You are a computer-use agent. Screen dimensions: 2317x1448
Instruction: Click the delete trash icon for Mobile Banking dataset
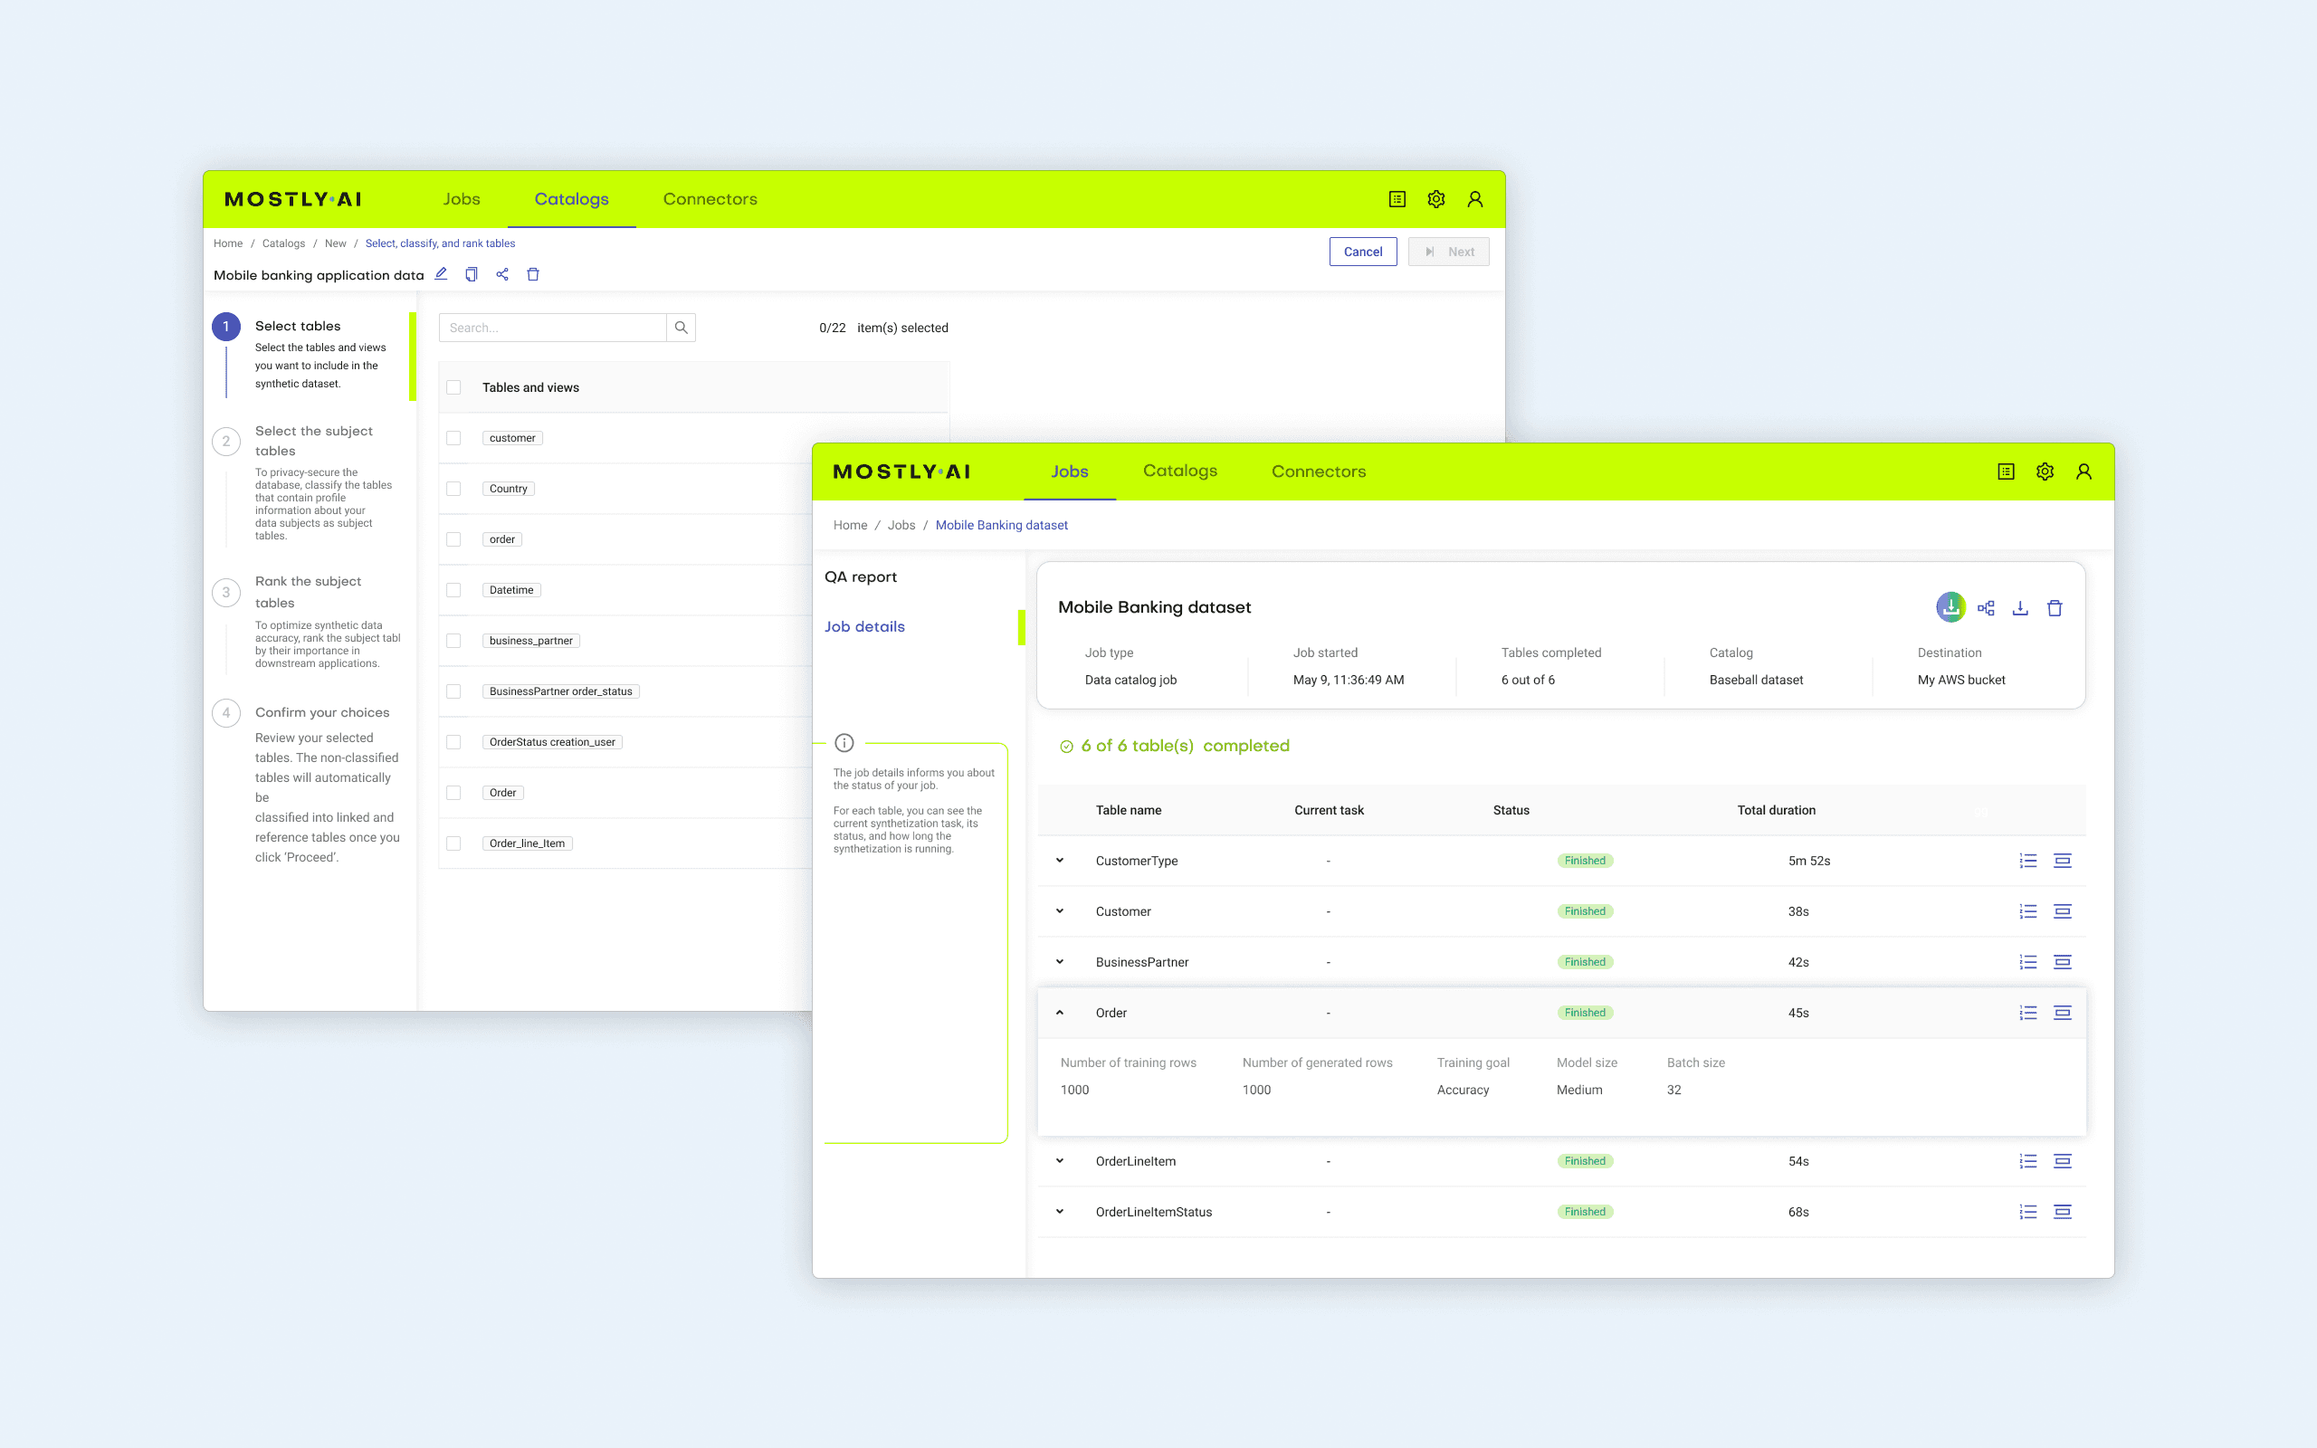[x=2055, y=608]
